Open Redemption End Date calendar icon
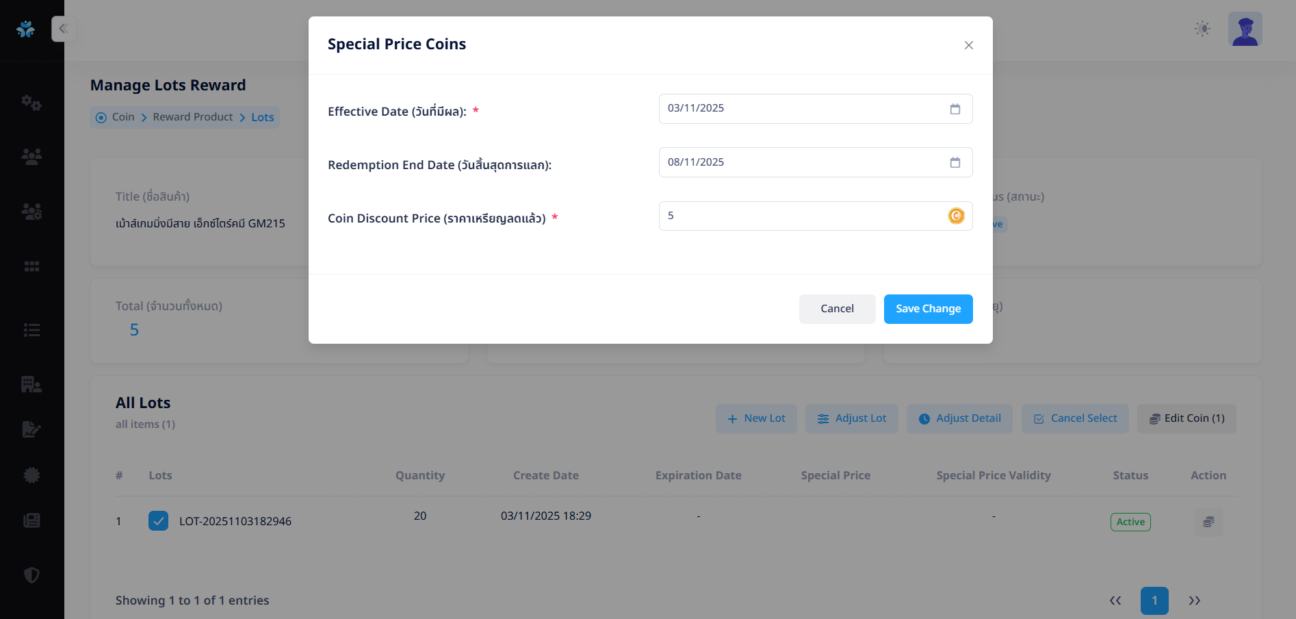1296x619 pixels. coord(955,162)
